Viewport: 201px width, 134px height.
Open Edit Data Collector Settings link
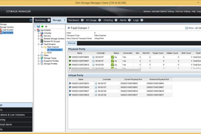coord(163,11)
